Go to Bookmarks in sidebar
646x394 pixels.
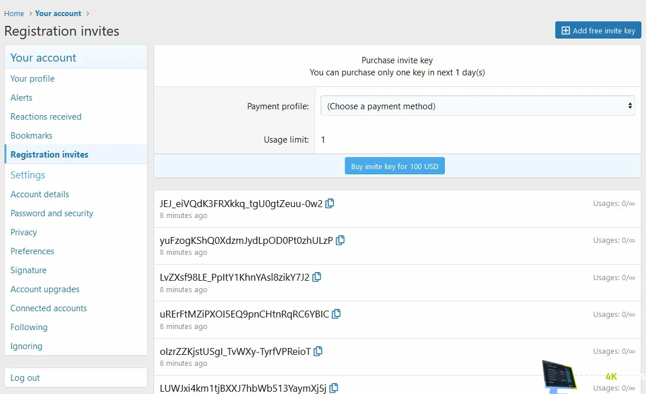(x=32, y=136)
